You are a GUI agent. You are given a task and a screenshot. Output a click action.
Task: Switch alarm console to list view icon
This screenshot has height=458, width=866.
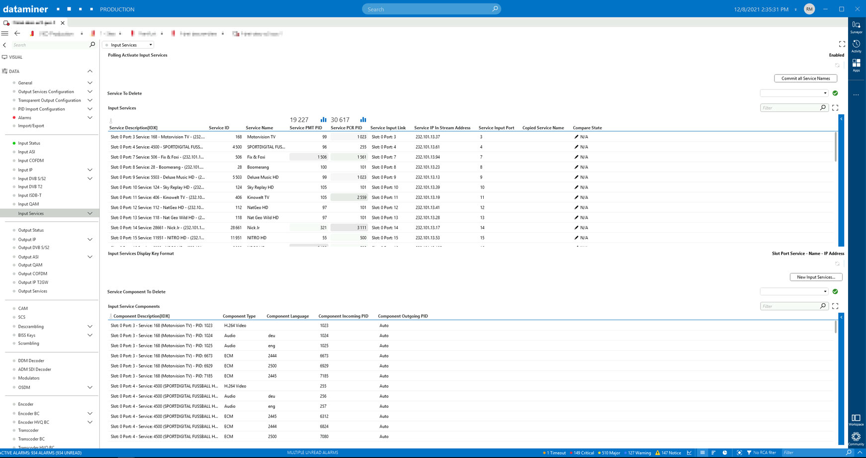point(702,453)
